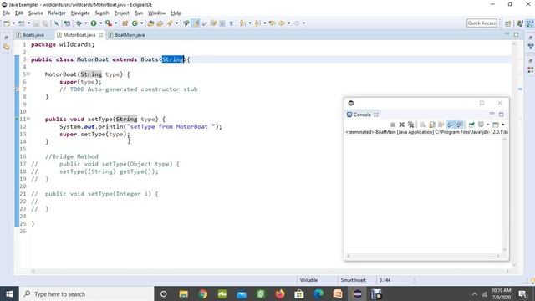The image size is (535, 301).
Task: Collapse the MotorBoat constructor fold marker
Action: 28,74
